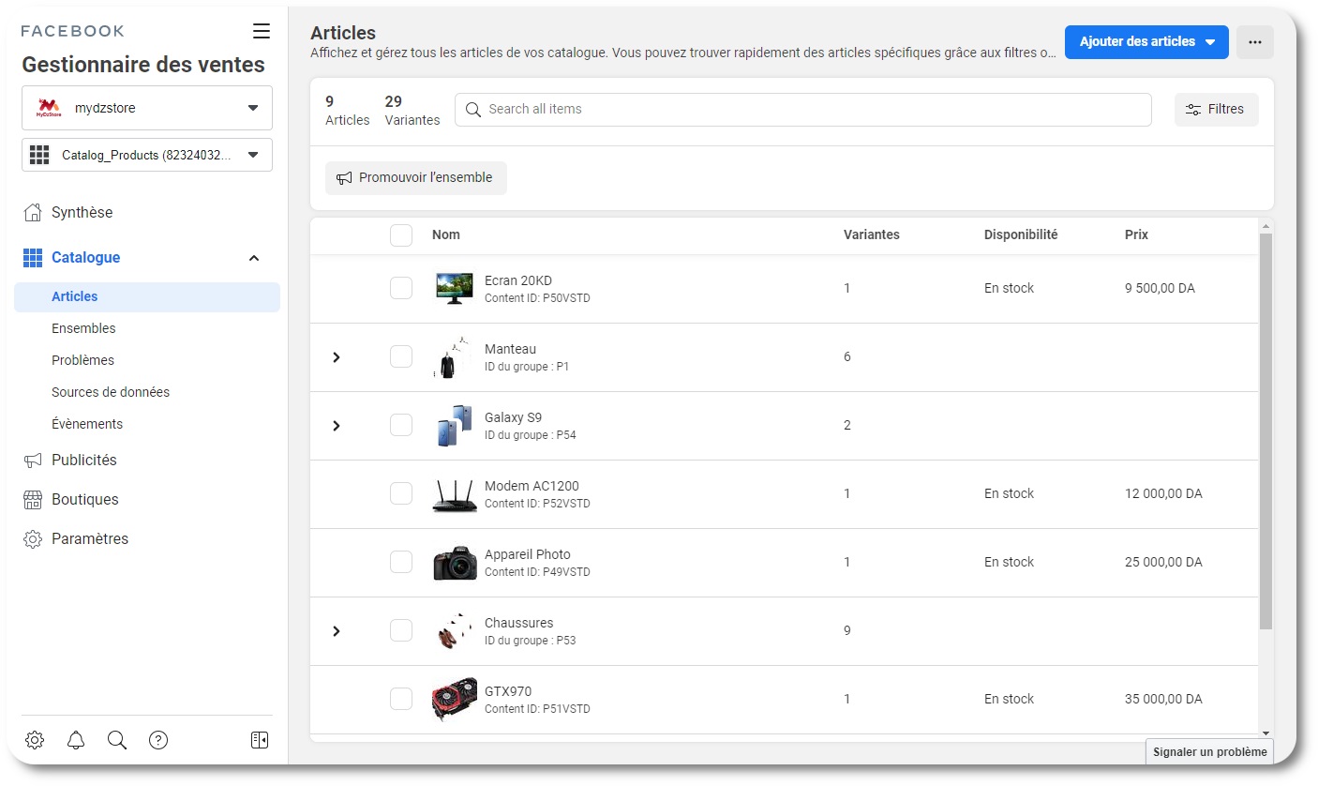
Task: Open notifications bell icon
Action: pyautogui.click(x=76, y=740)
